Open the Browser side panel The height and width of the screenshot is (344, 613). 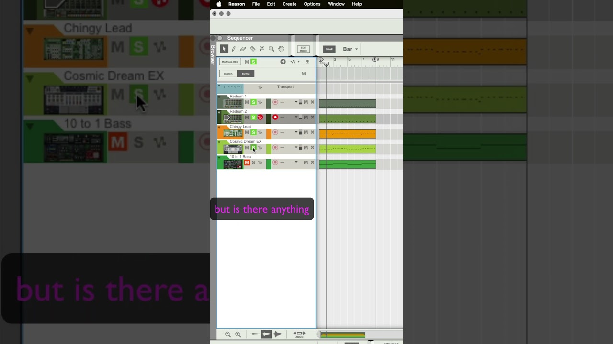click(x=213, y=55)
